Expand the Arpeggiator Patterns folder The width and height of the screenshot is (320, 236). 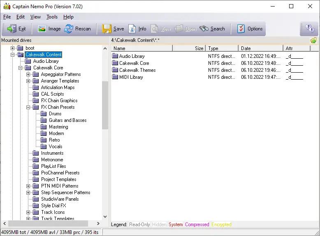point(28,74)
